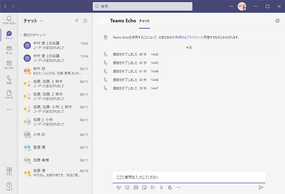Open the 佐藤 と 小林 chat
This screenshot has height=194, width=285.
coord(55,122)
